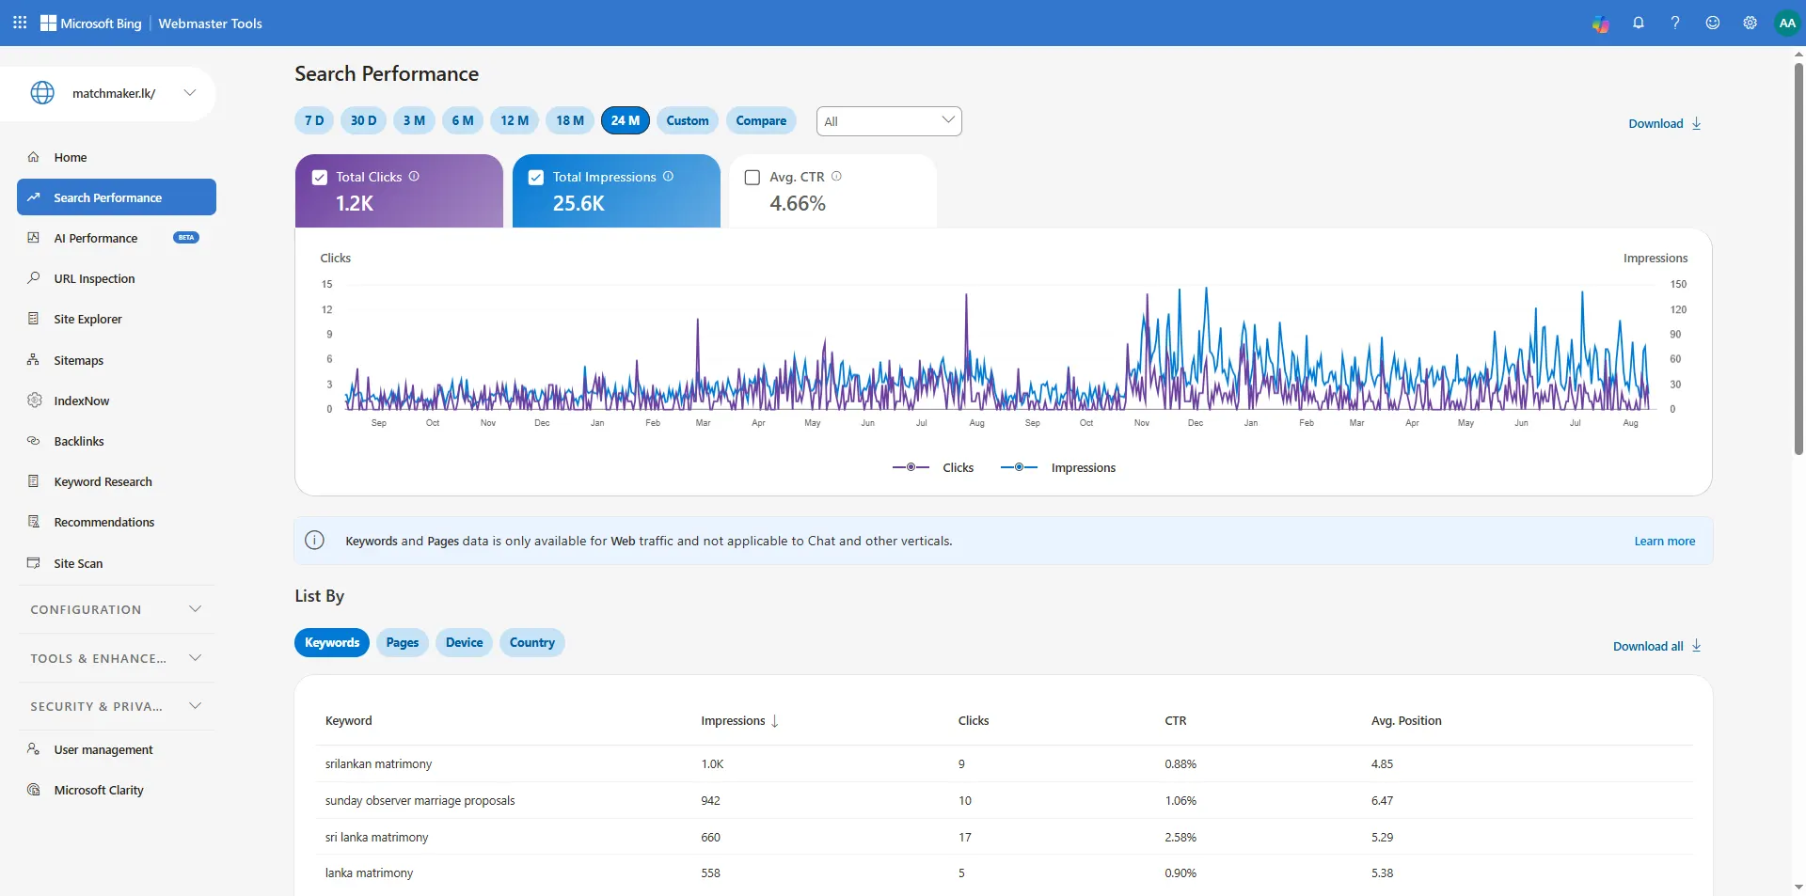The width and height of the screenshot is (1806, 896).
Task: Open the notifications bell
Action: pos(1639,24)
